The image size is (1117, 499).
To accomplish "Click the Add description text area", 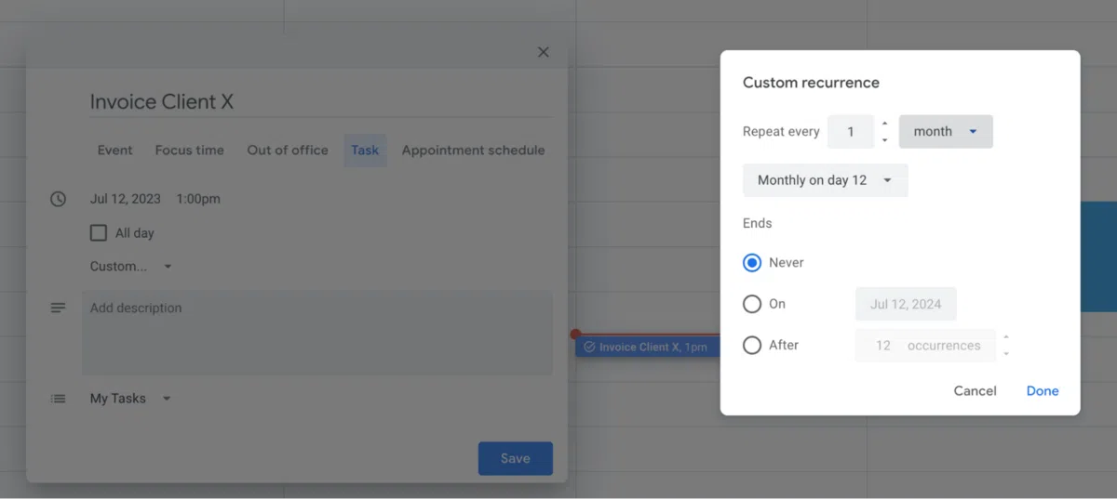I will 316,333.
